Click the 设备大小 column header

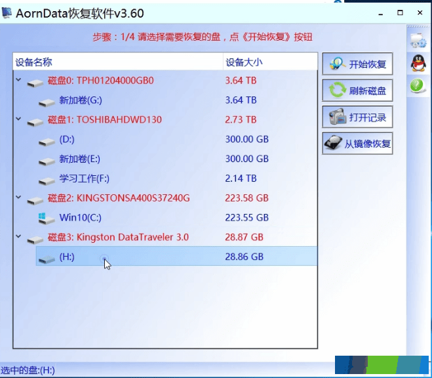pos(270,62)
